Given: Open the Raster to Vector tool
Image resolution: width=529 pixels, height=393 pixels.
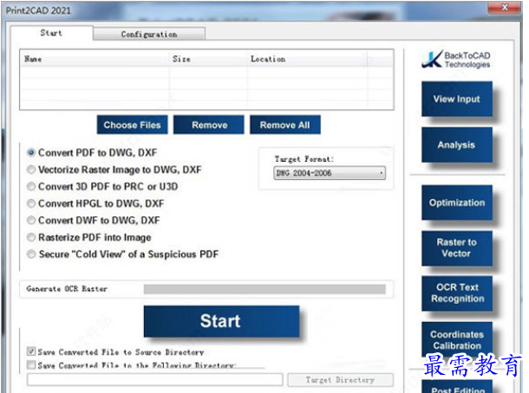Looking at the screenshot, I should coord(457,248).
